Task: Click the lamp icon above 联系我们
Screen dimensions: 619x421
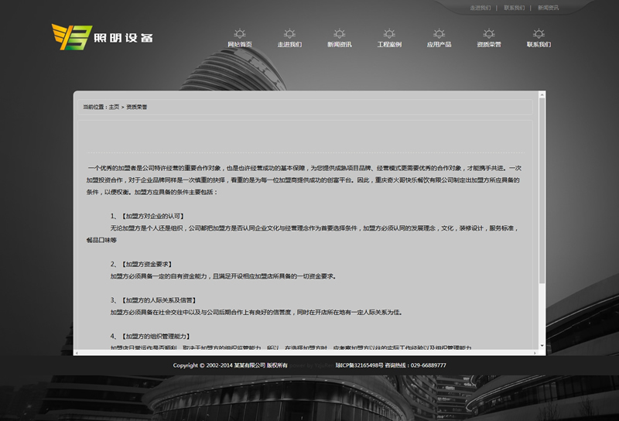Action: click(539, 33)
